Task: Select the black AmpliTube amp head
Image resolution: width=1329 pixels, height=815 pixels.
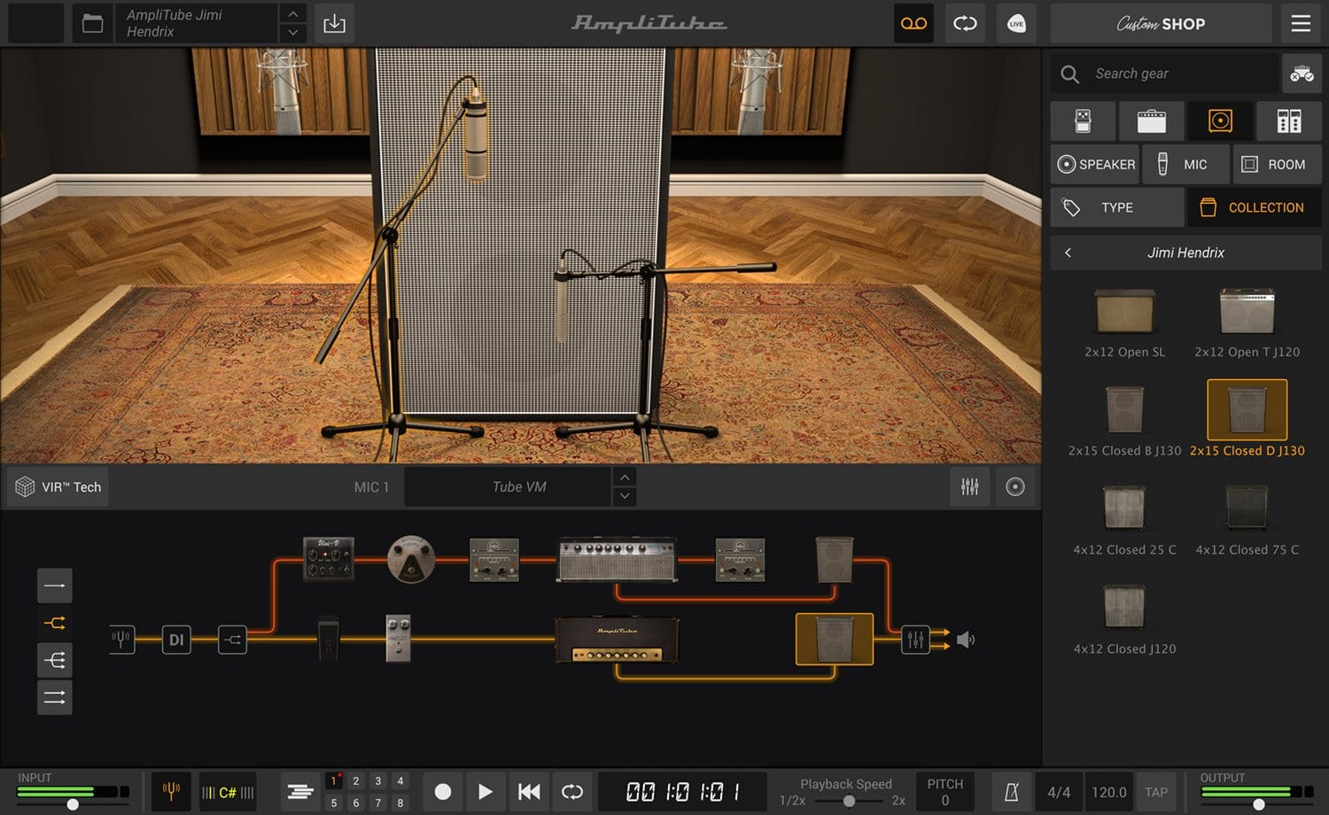Action: pos(617,640)
